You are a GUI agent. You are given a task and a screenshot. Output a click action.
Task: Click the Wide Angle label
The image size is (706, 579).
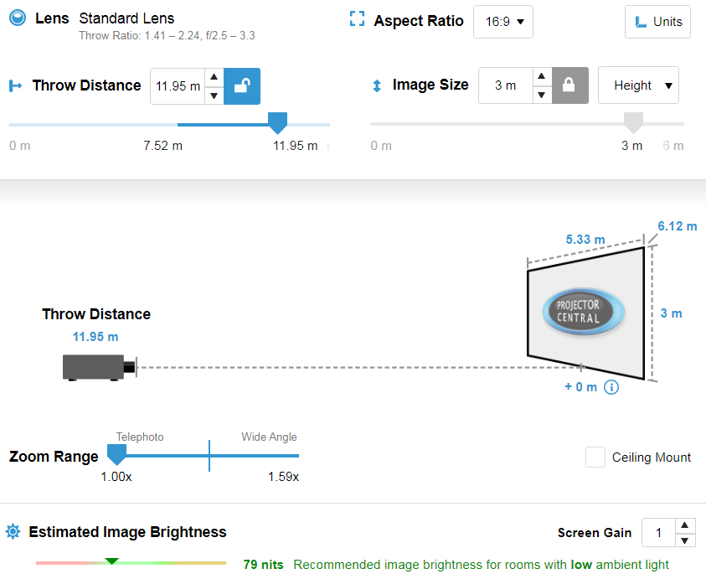[270, 437]
